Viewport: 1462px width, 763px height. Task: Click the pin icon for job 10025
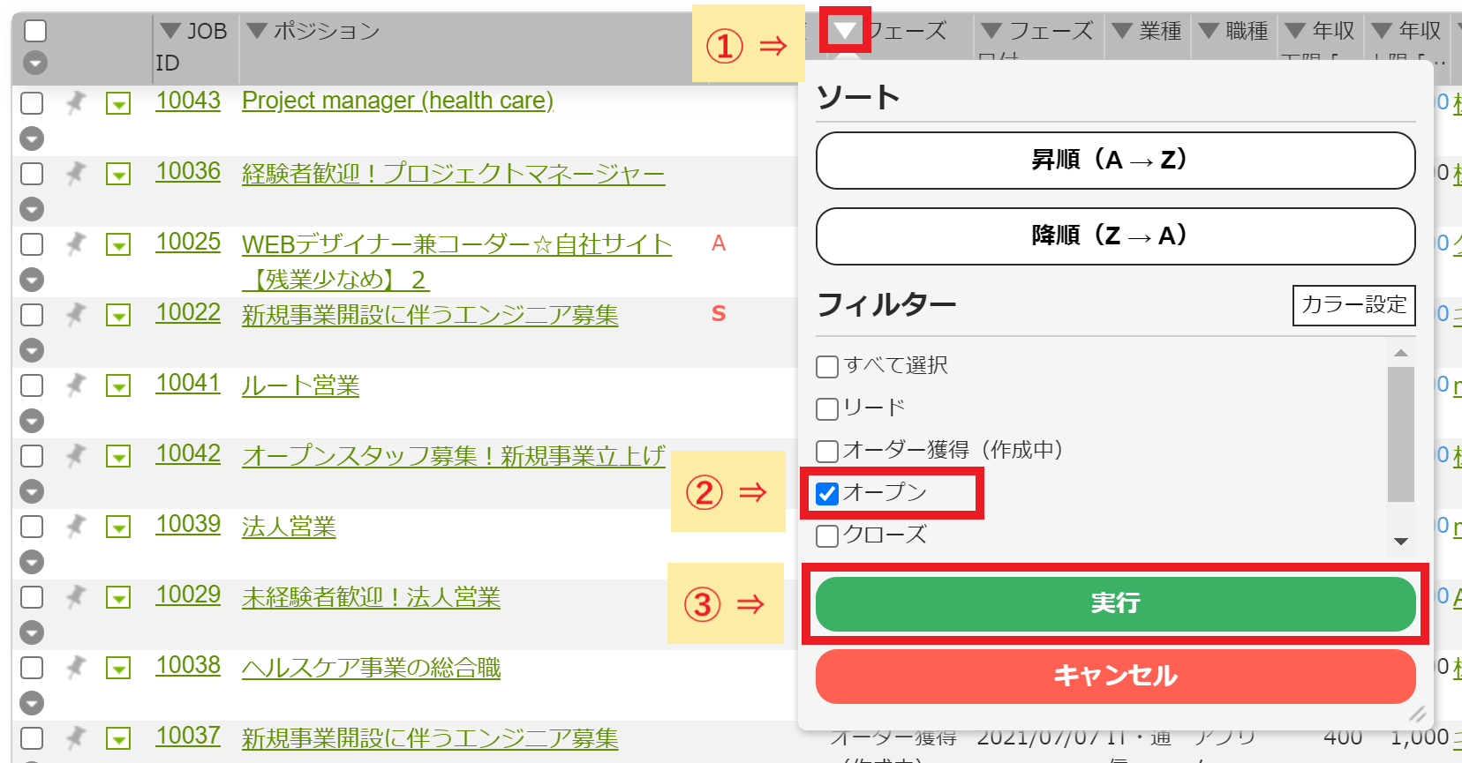tap(76, 243)
